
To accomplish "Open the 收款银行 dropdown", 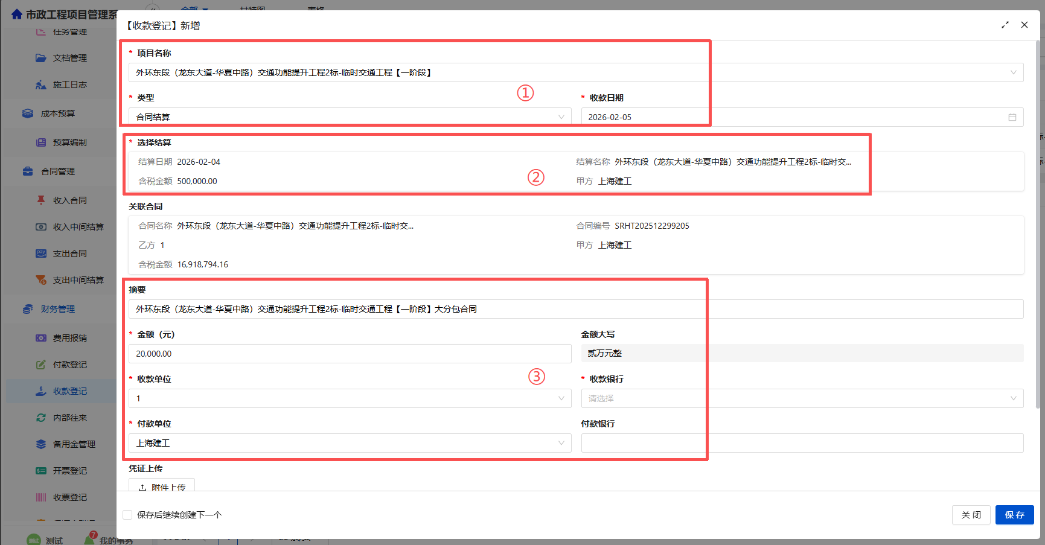I will [802, 398].
